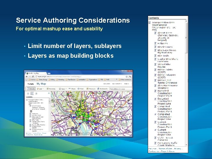
Task: Bookmark the page with the star icon
Action: (127, 77)
